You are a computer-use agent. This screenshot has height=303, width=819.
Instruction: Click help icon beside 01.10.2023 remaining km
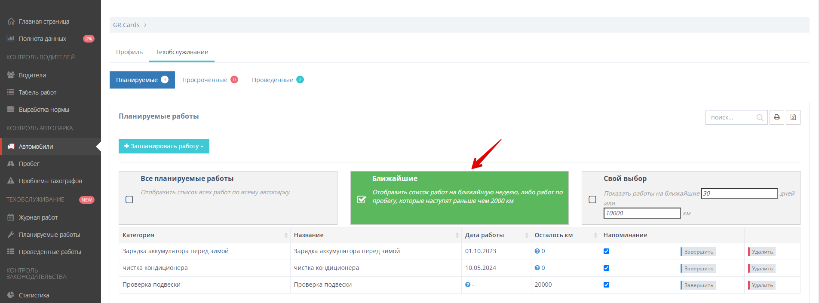pyautogui.click(x=537, y=251)
